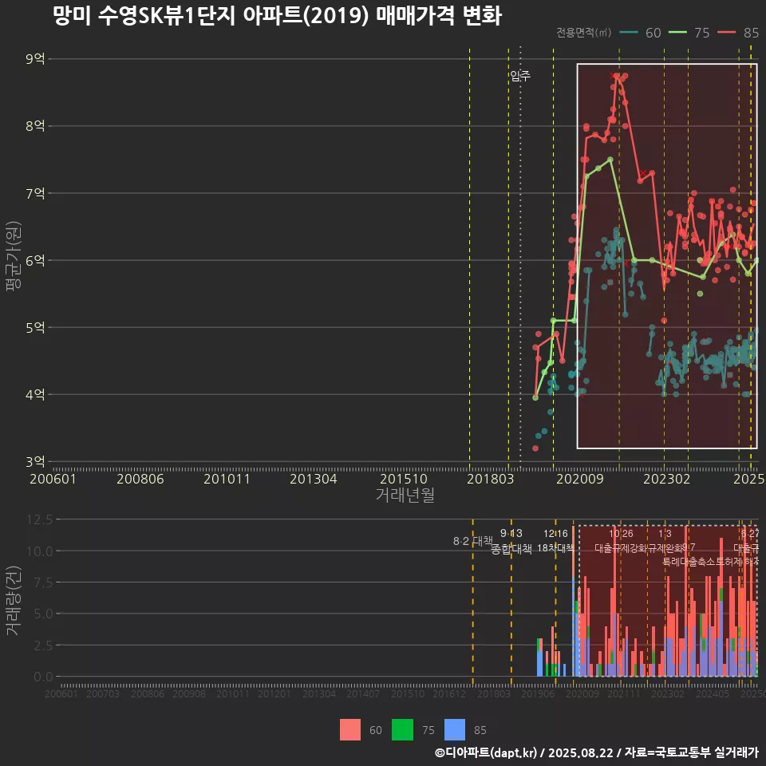Click the 200806 price chart x-label
766x766 pixels.
point(140,479)
